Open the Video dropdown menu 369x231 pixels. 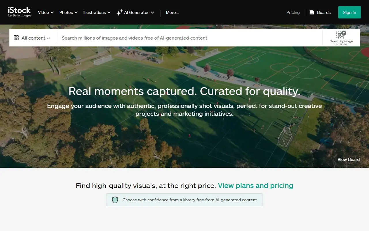click(46, 12)
